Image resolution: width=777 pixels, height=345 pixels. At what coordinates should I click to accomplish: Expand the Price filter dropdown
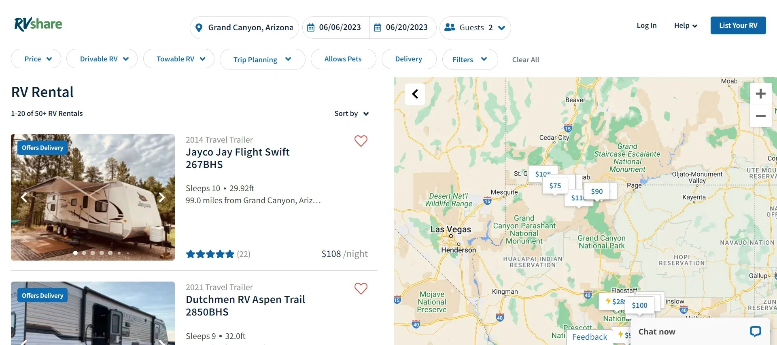(x=36, y=59)
